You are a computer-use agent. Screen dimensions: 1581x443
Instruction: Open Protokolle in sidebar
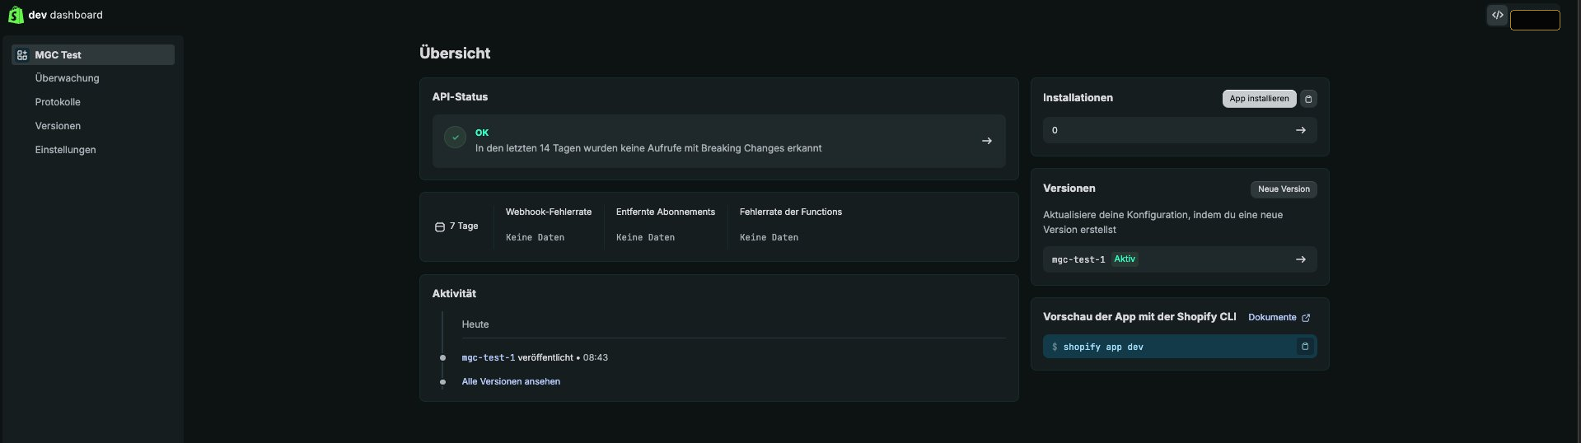pyautogui.click(x=58, y=102)
